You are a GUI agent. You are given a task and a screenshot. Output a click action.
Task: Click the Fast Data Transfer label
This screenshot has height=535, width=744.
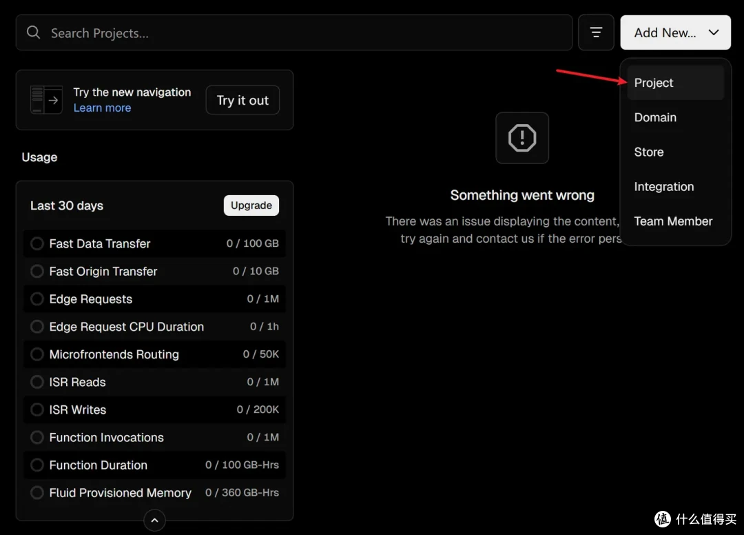pyautogui.click(x=100, y=243)
